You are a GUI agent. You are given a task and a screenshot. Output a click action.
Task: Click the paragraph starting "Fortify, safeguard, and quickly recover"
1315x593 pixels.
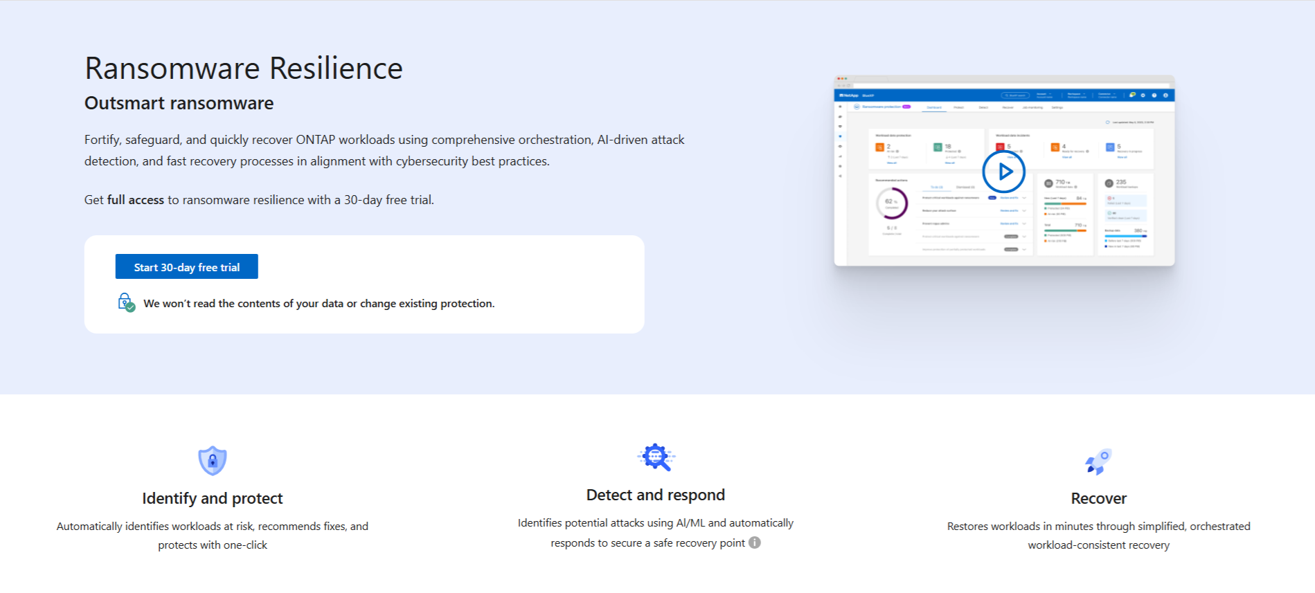(384, 150)
